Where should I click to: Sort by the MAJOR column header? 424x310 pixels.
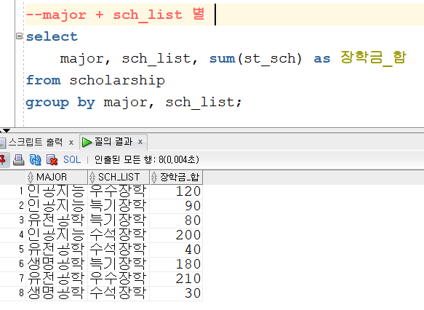coord(57,177)
